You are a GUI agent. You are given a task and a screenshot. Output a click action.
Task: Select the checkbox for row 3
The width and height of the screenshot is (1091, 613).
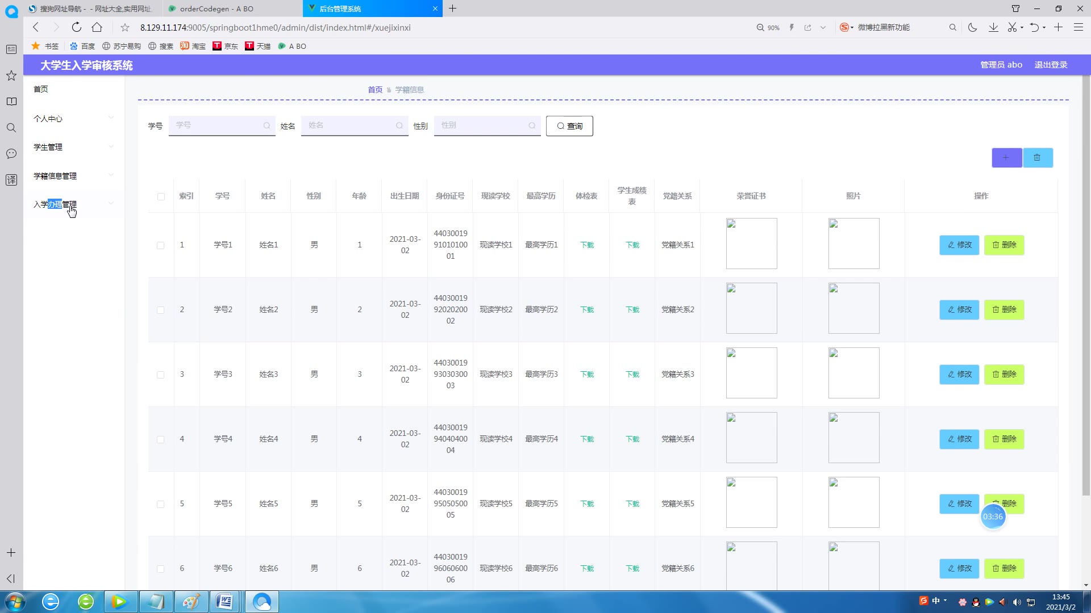[x=161, y=375]
